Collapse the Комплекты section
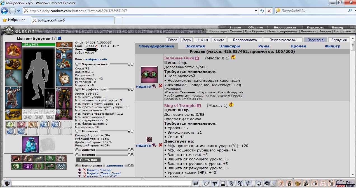This screenshot has height=188, width=356. pos(77,166)
